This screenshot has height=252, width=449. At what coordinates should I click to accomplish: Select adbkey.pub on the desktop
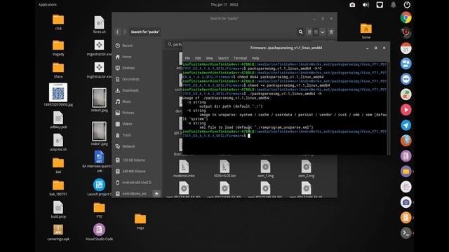coord(58,120)
